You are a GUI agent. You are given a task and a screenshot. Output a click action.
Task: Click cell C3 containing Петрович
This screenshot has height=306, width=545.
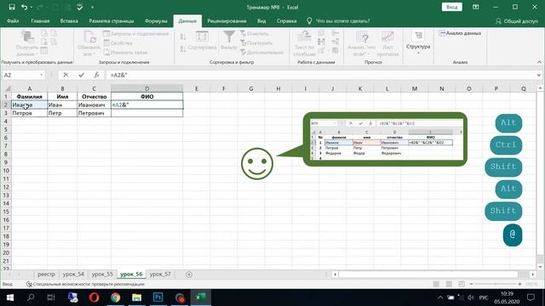(95, 113)
